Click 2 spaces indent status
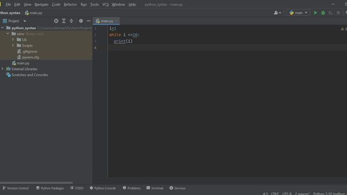 pyautogui.click(x=302, y=193)
